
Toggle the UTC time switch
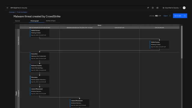coord(157,16)
